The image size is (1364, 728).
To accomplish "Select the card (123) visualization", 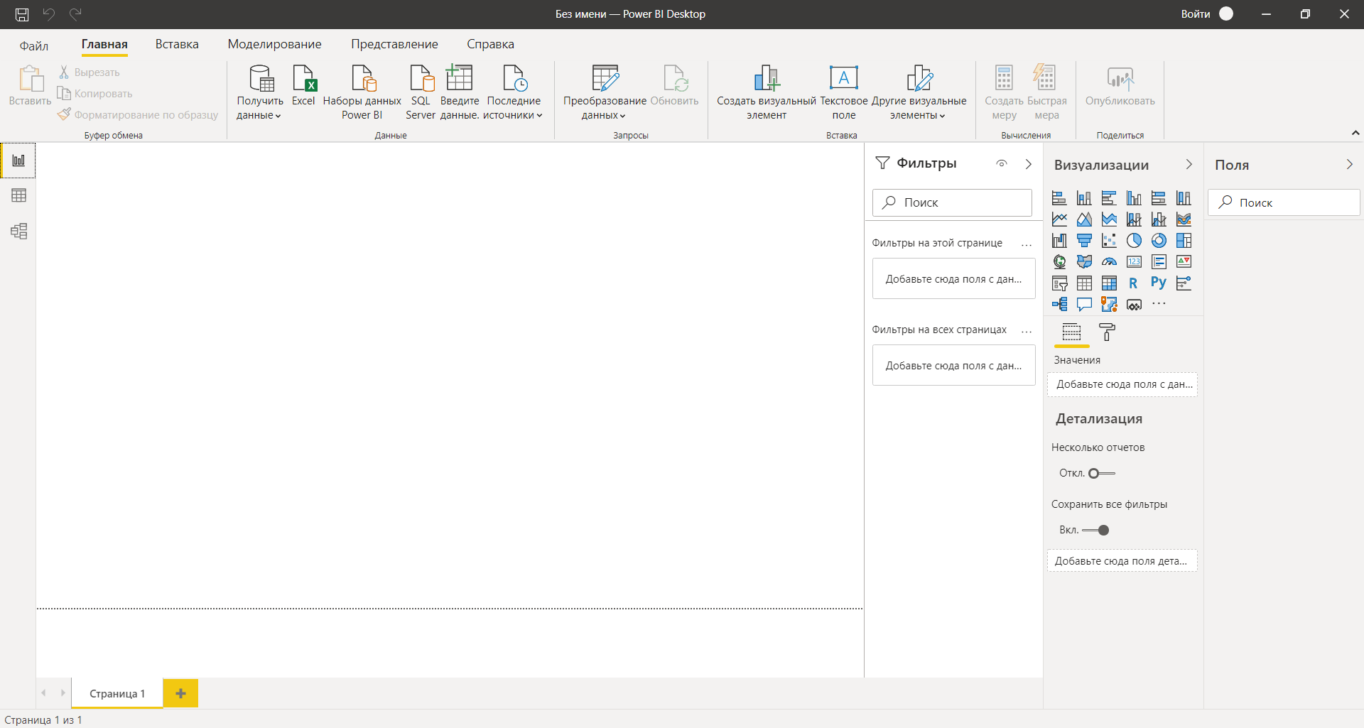I will (x=1134, y=262).
